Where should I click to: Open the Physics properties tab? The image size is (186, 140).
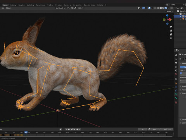click(x=176, y=87)
